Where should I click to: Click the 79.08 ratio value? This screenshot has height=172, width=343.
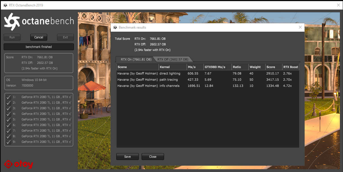click(x=237, y=73)
